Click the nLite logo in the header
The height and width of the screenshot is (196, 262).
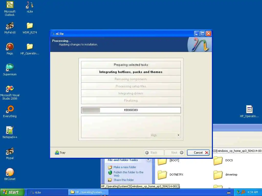click(x=200, y=44)
